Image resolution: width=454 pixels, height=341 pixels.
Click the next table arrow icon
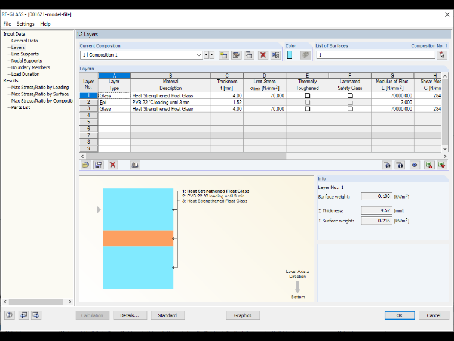pyautogui.click(x=36, y=315)
